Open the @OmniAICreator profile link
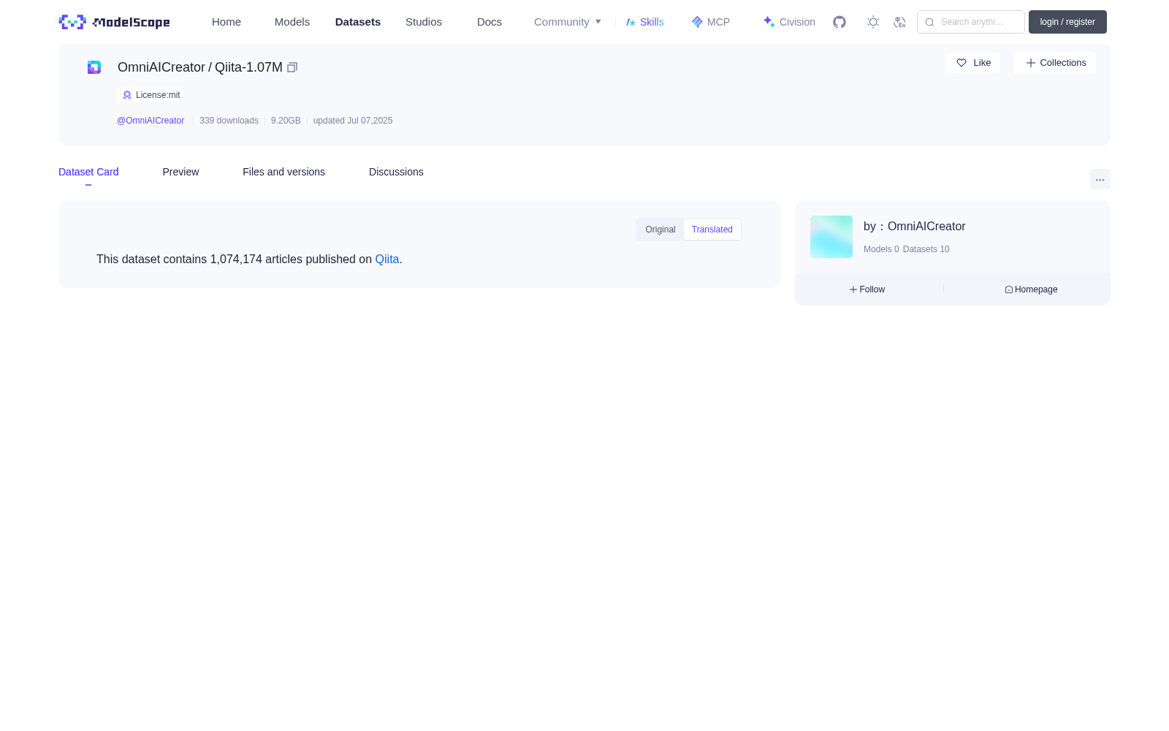 point(151,121)
